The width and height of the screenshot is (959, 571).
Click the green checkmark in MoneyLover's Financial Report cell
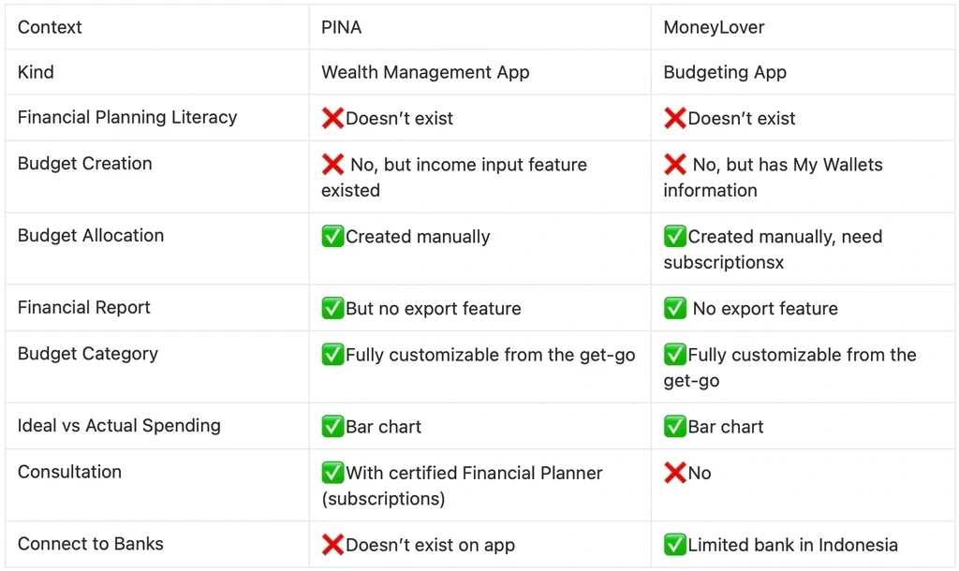point(674,309)
